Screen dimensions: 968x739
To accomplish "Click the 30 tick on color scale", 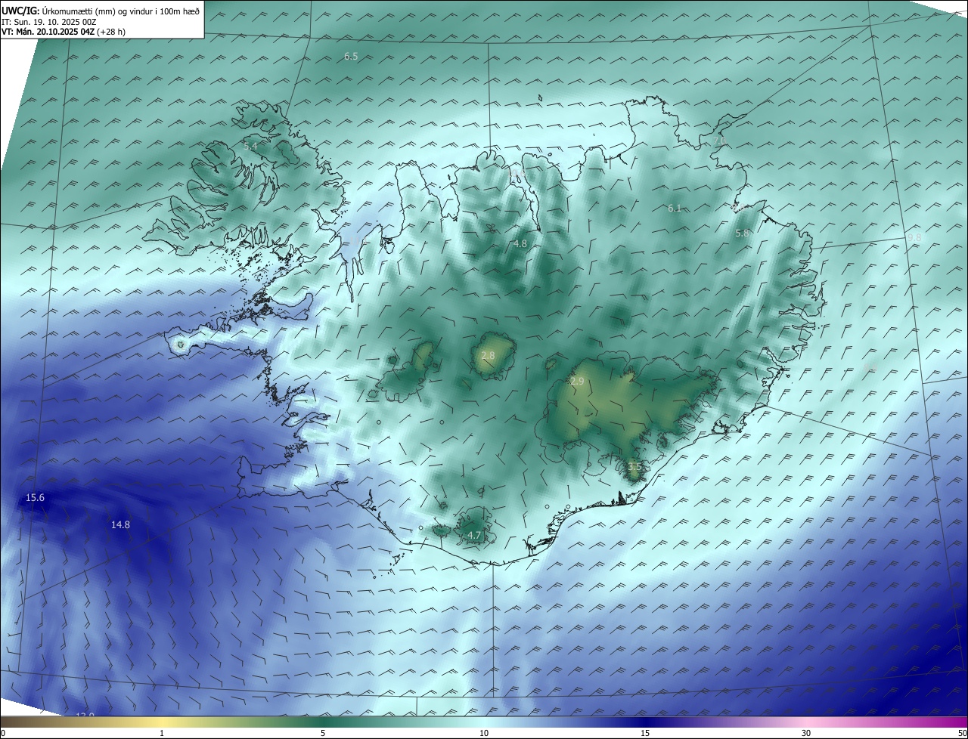I will [x=806, y=733].
